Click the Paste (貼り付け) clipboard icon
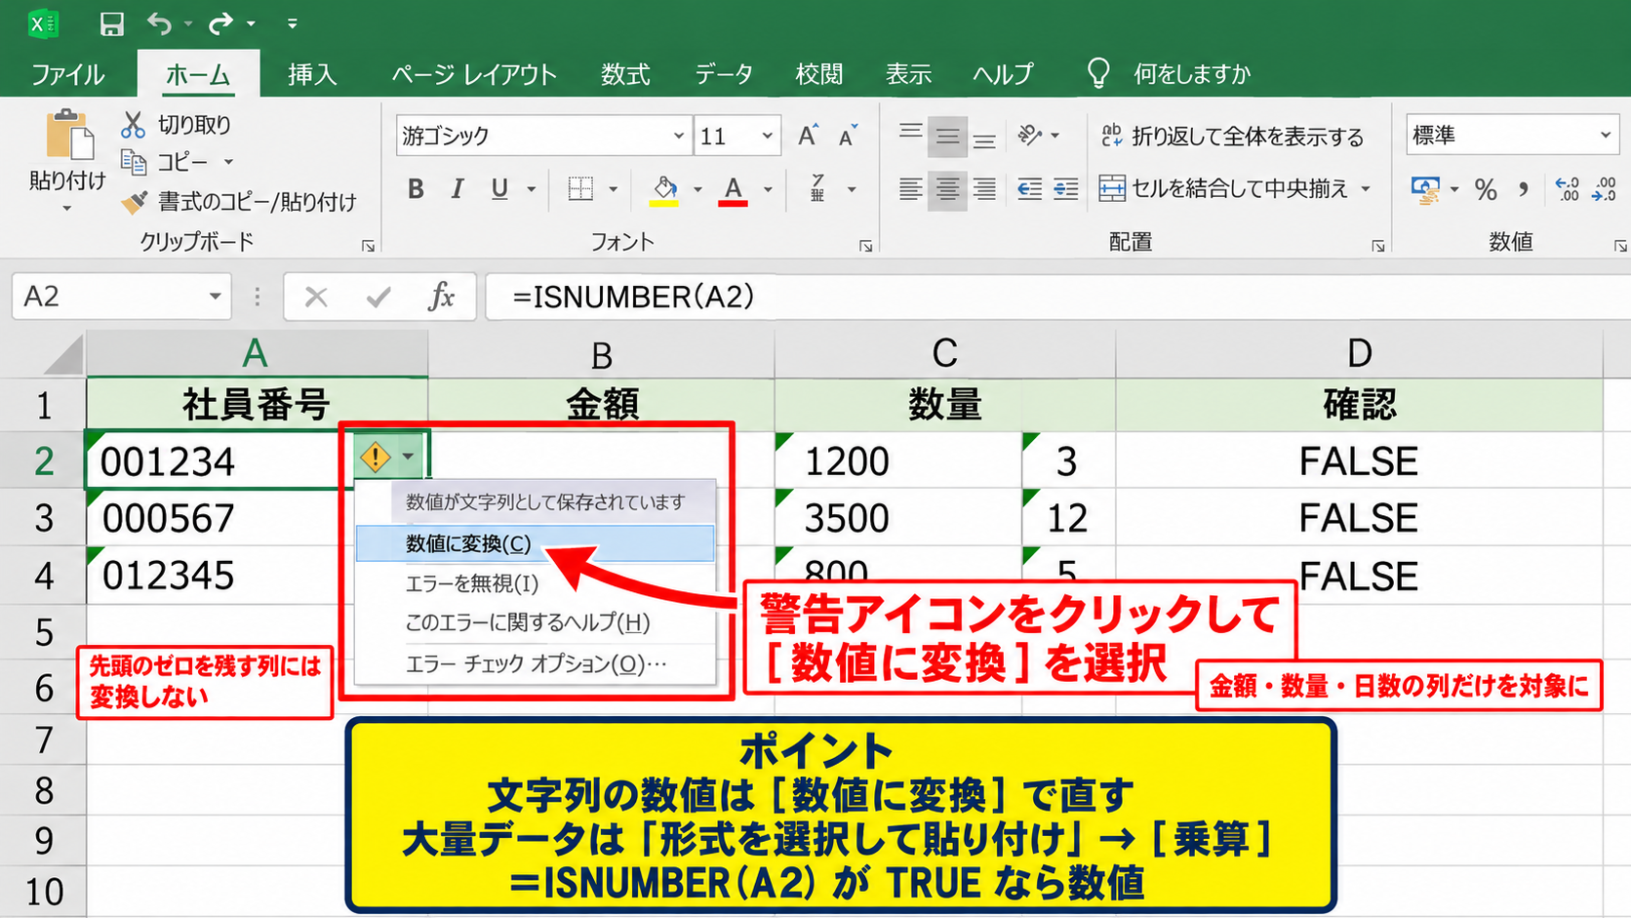The height and width of the screenshot is (918, 1631). (69, 135)
